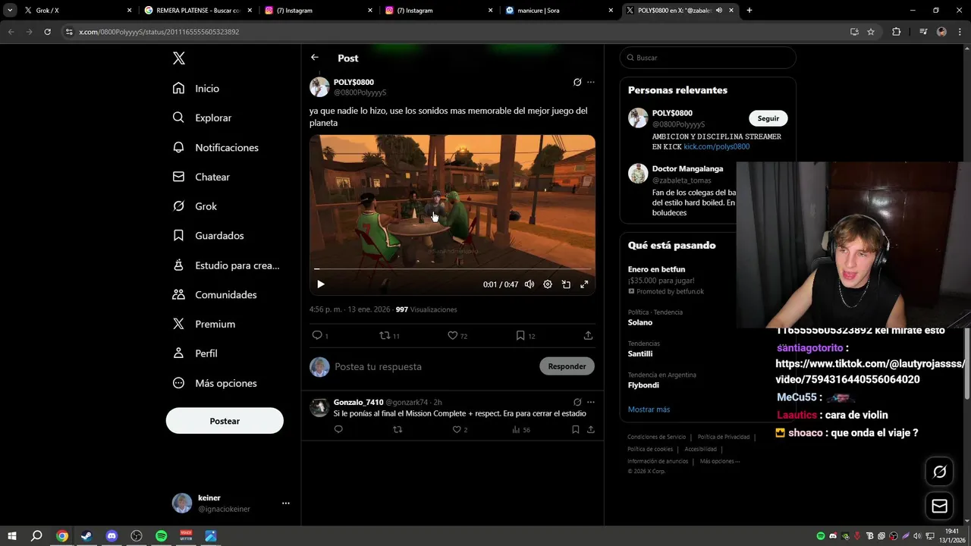Like Gonzalo_7410 comment
This screenshot has height=546, width=971.
[x=457, y=429]
